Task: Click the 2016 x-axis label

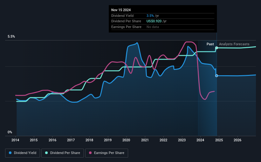Action: (52, 140)
